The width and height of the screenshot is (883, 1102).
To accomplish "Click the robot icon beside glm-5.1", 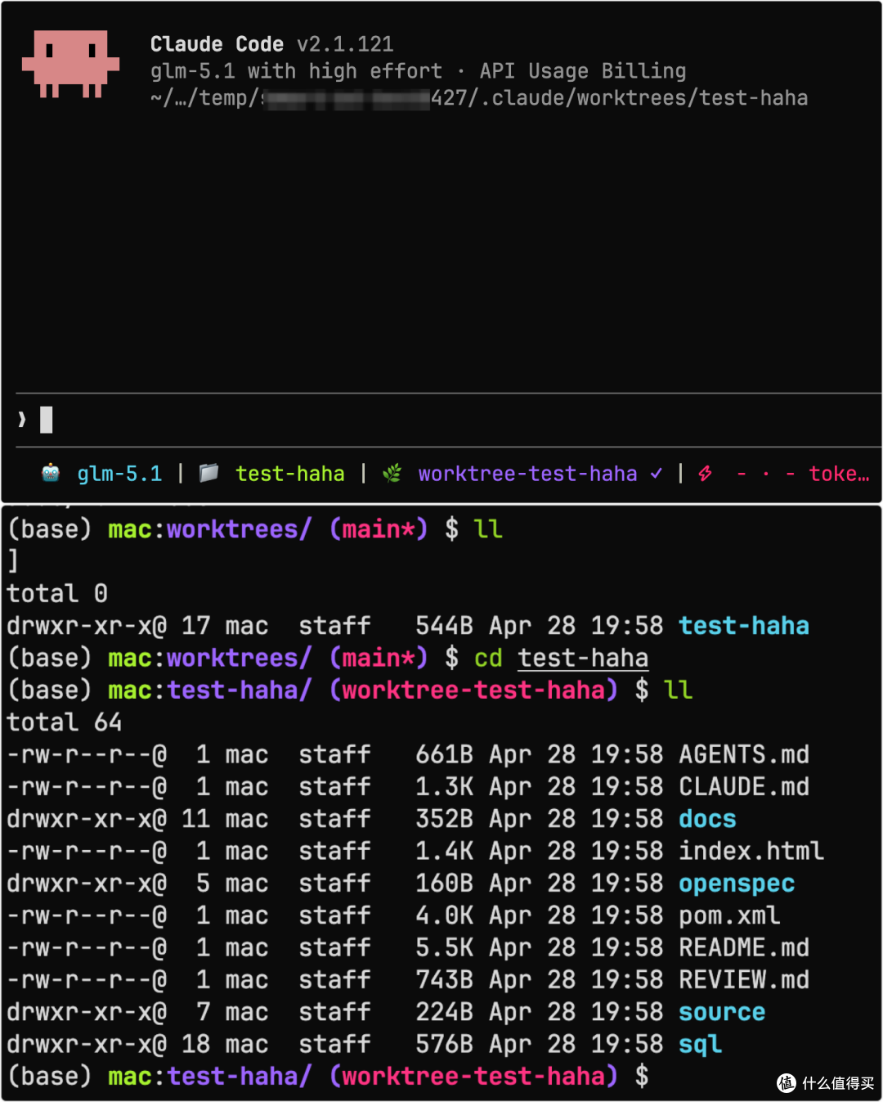I will [x=51, y=473].
